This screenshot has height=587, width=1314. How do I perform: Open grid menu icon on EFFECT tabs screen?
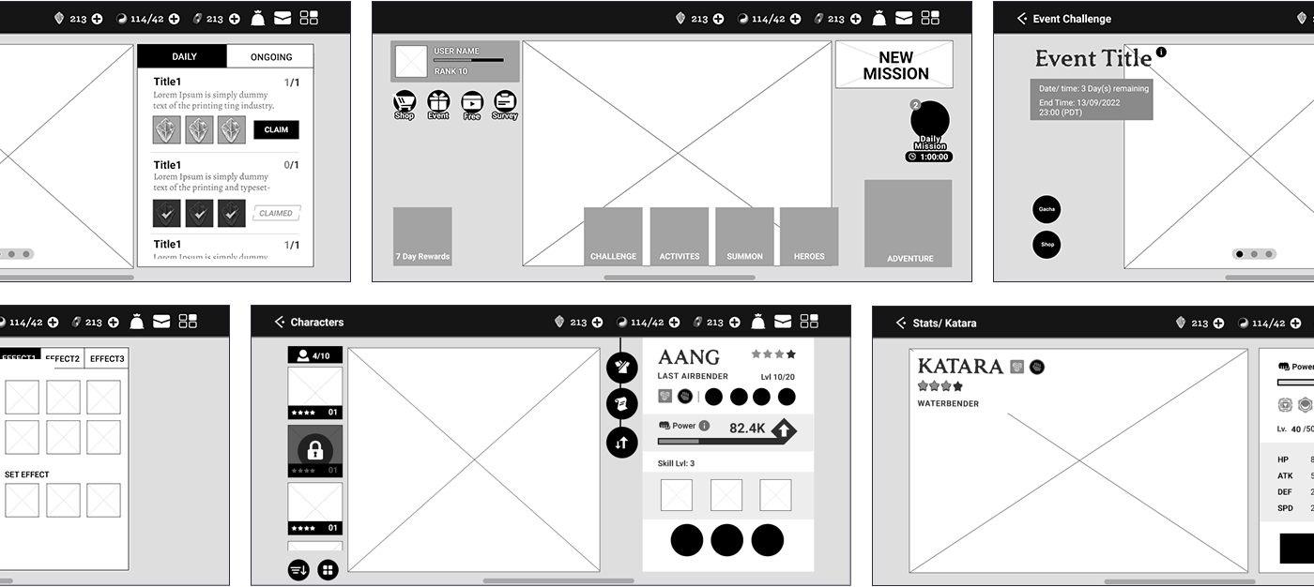coord(188,322)
